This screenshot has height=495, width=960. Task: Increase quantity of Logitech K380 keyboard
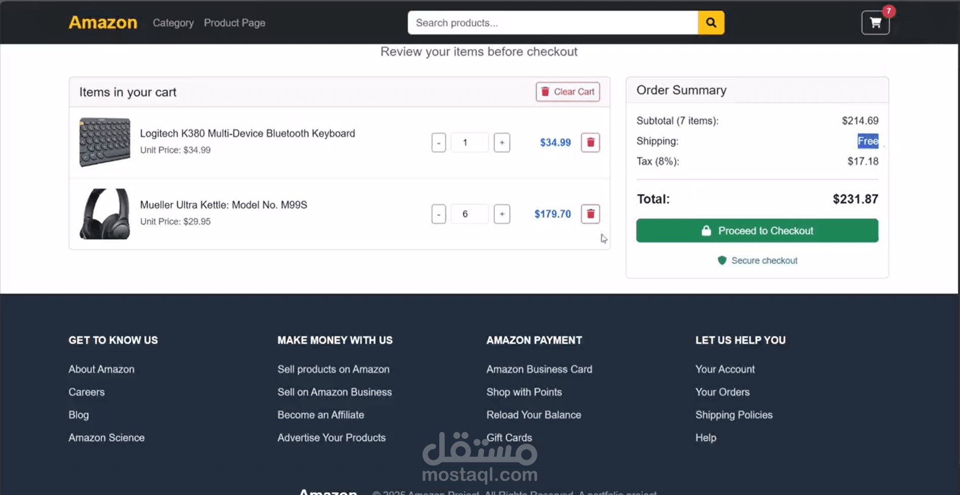[x=502, y=142]
